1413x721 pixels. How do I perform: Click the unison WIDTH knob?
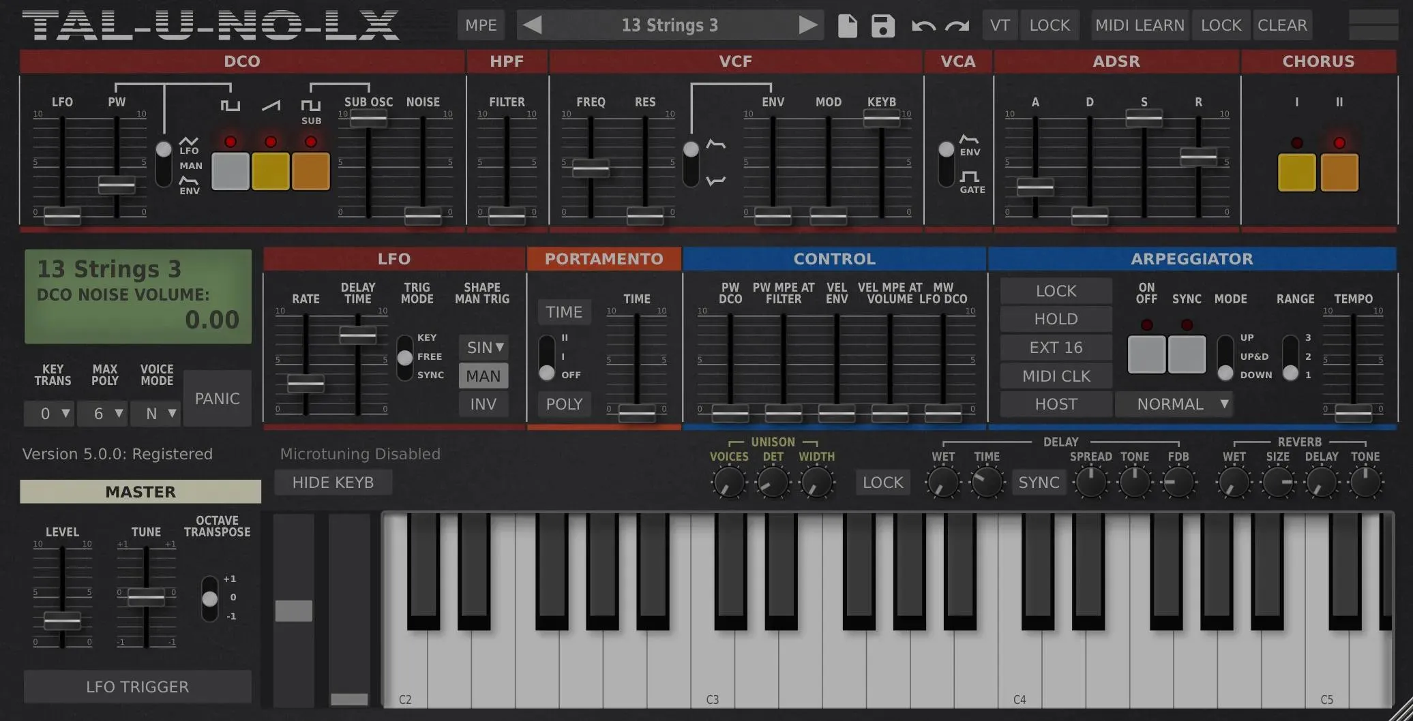pyautogui.click(x=816, y=482)
